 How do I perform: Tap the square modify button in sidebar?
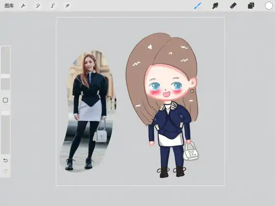5,100
